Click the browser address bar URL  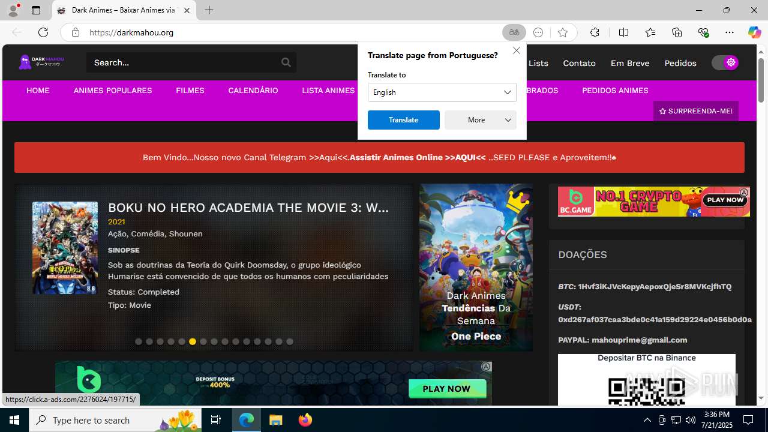click(131, 32)
